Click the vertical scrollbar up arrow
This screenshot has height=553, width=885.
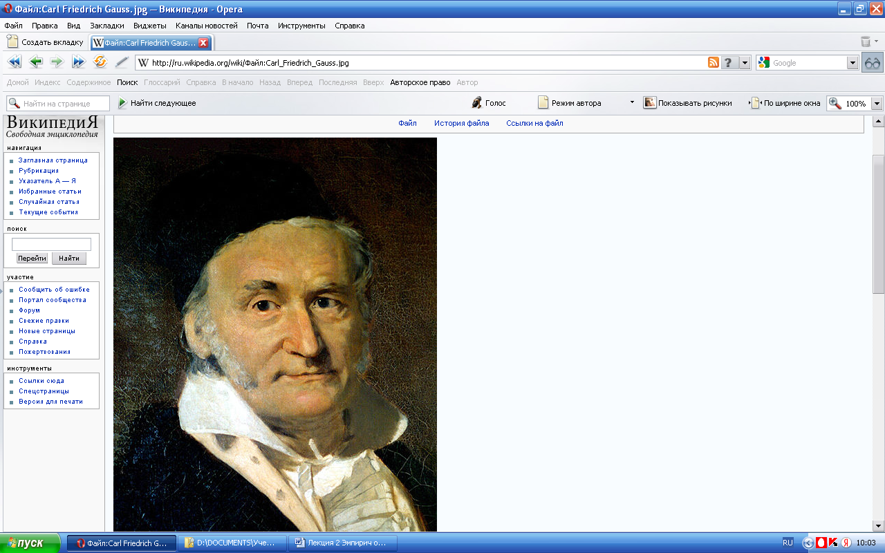coord(879,122)
